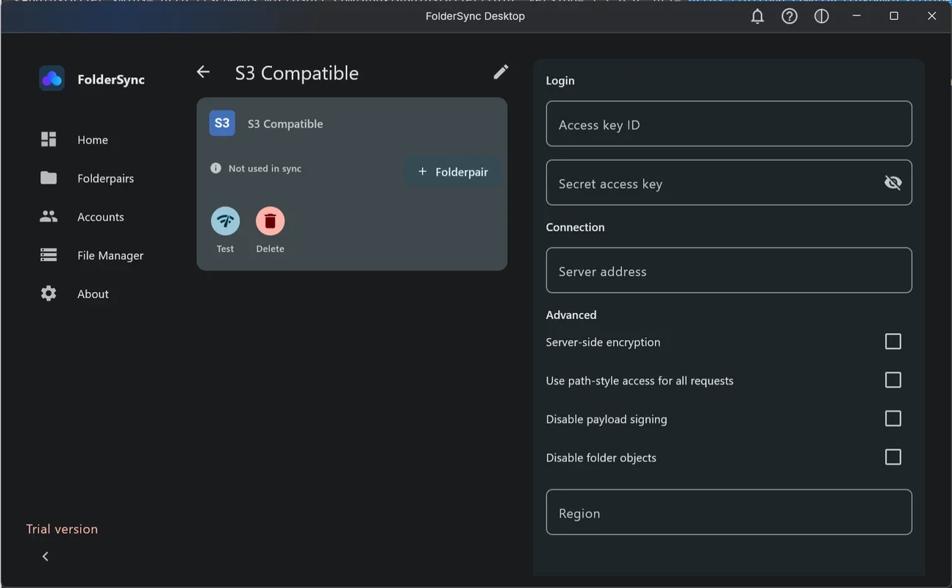Screen dimensions: 952x588
Task: Click the Advanced section heading
Action: (x=571, y=315)
